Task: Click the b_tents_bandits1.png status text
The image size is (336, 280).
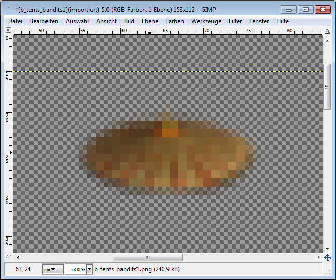Action: [x=136, y=269]
